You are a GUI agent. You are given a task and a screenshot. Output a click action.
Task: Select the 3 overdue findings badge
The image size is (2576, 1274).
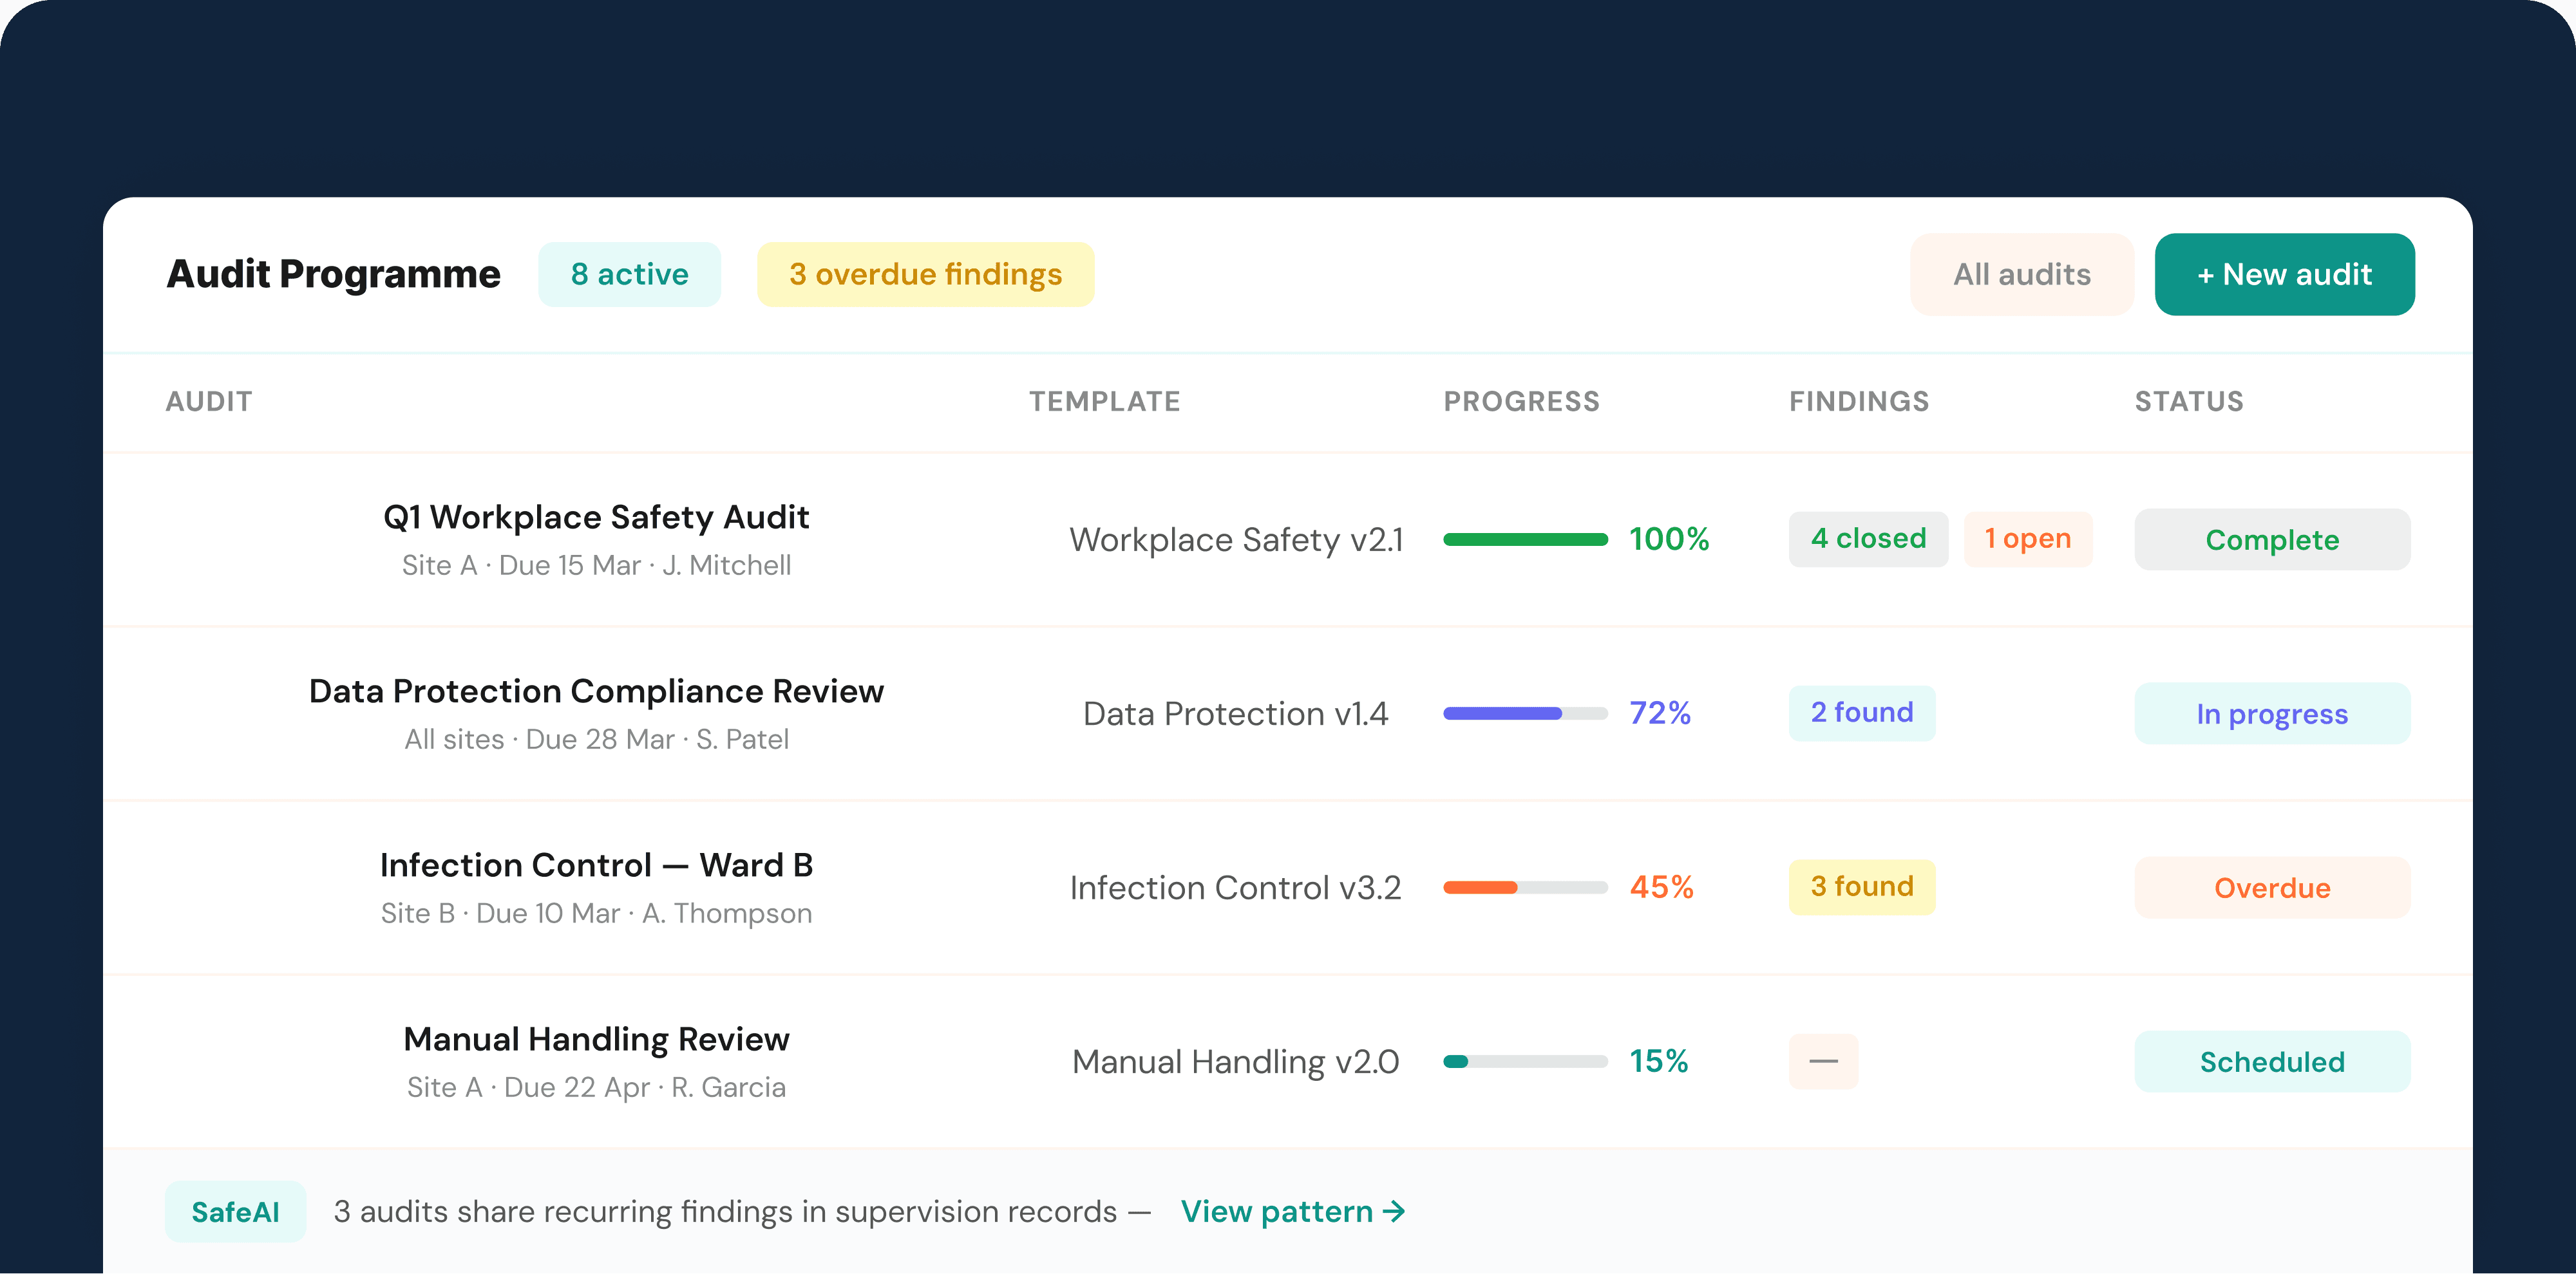click(x=925, y=274)
